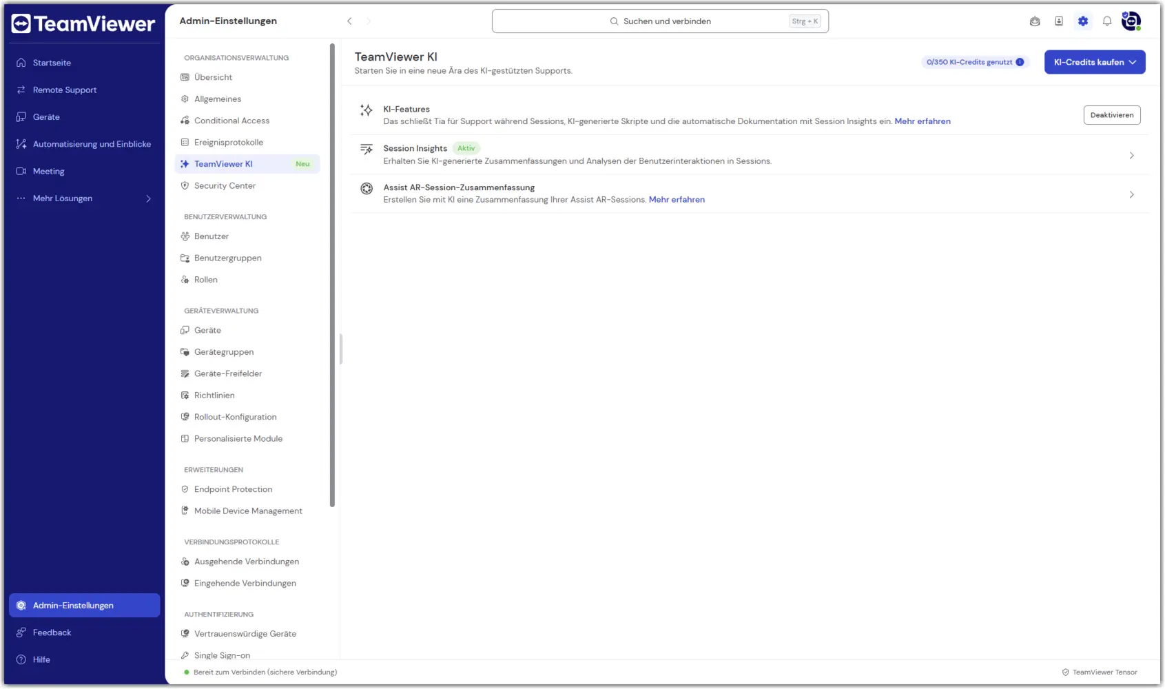
Task: Open Eingehende Verbindungen log
Action: coord(247,583)
